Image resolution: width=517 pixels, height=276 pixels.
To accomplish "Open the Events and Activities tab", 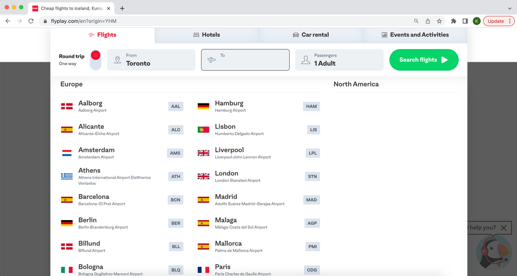I will click(x=415, y=35).
